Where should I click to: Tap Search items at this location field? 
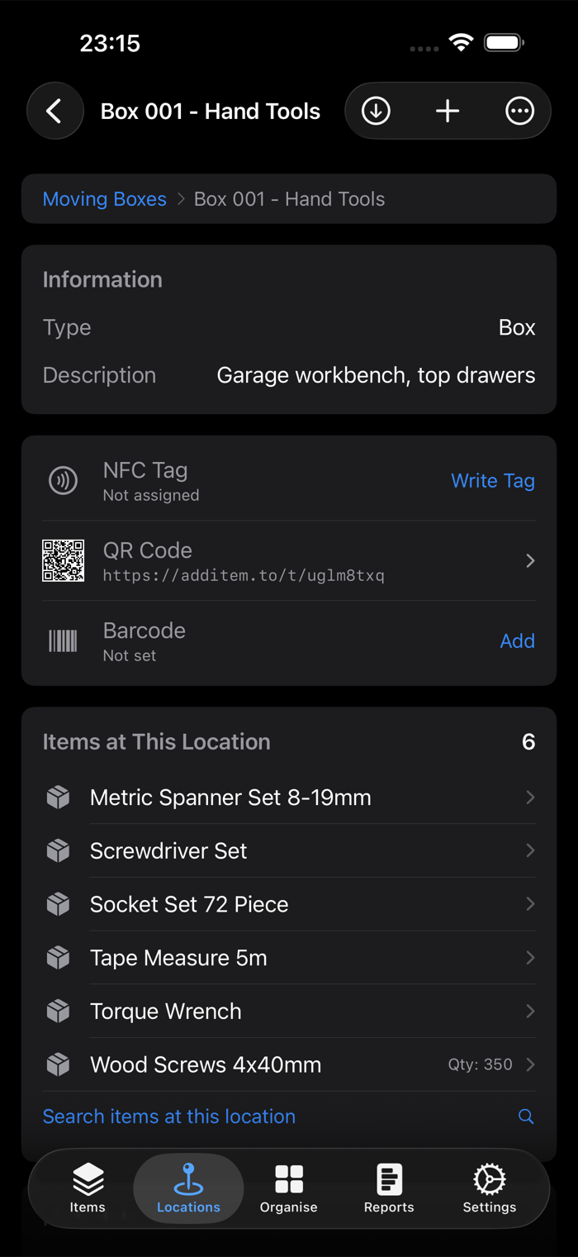[x=289, y=1117]
